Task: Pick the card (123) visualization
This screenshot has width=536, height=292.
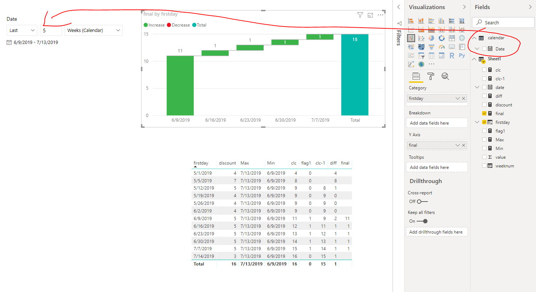Action: tap(452, 47)
